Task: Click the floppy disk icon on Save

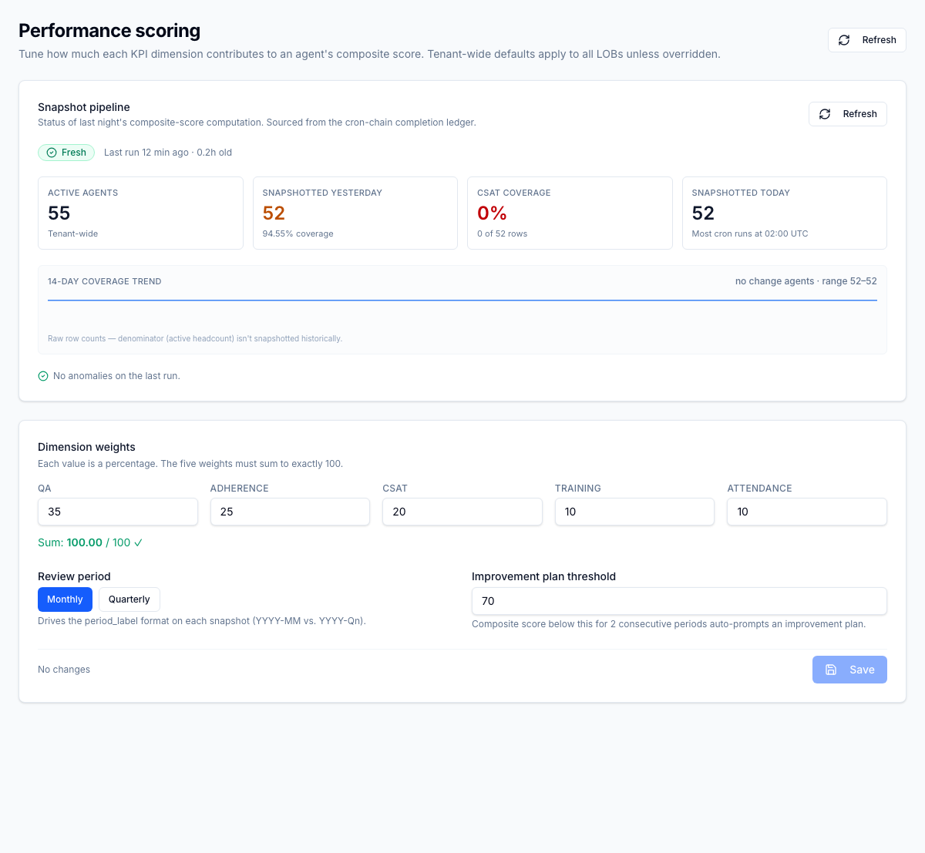Action: pyautogui.click(x=831, y=670)
